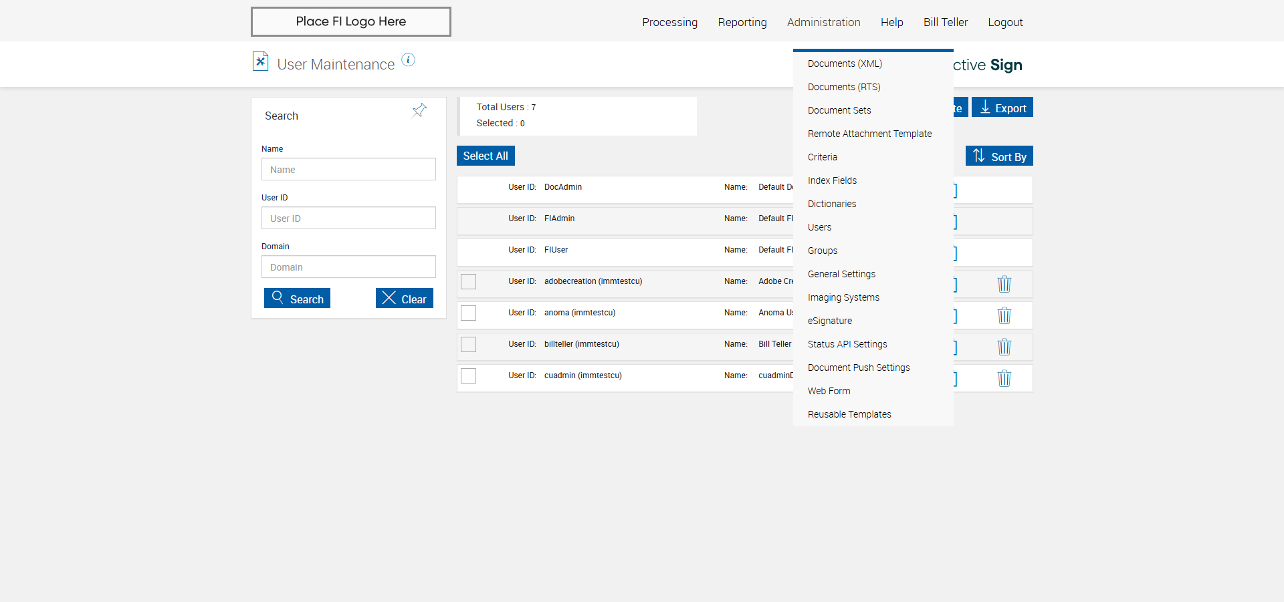This screenshot has width=1284, height=602.
Task: Choose Groups from Administration menu
Action: (x=823, y=251)
